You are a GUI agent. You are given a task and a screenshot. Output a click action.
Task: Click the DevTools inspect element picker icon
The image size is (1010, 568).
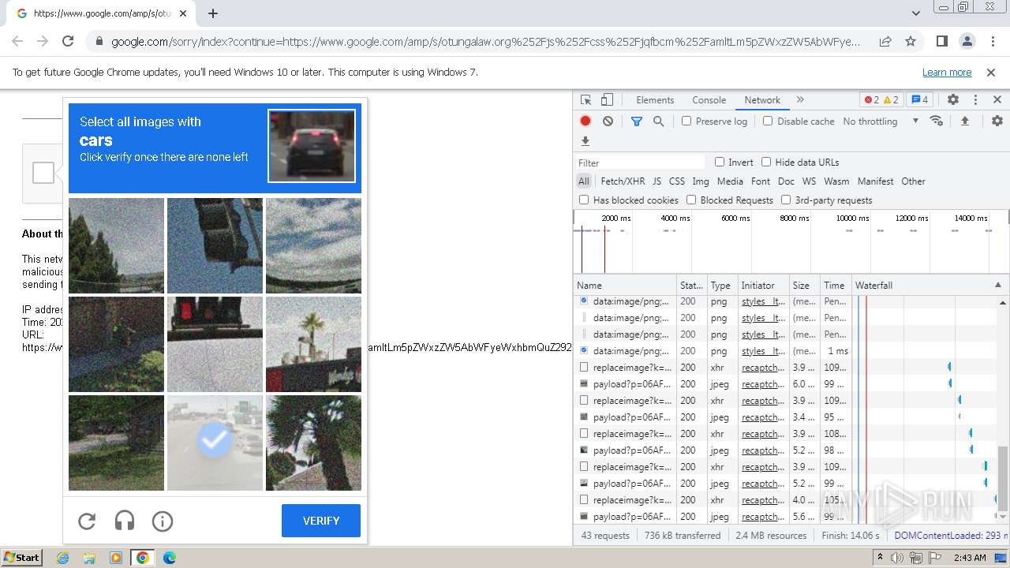(585, 100)
